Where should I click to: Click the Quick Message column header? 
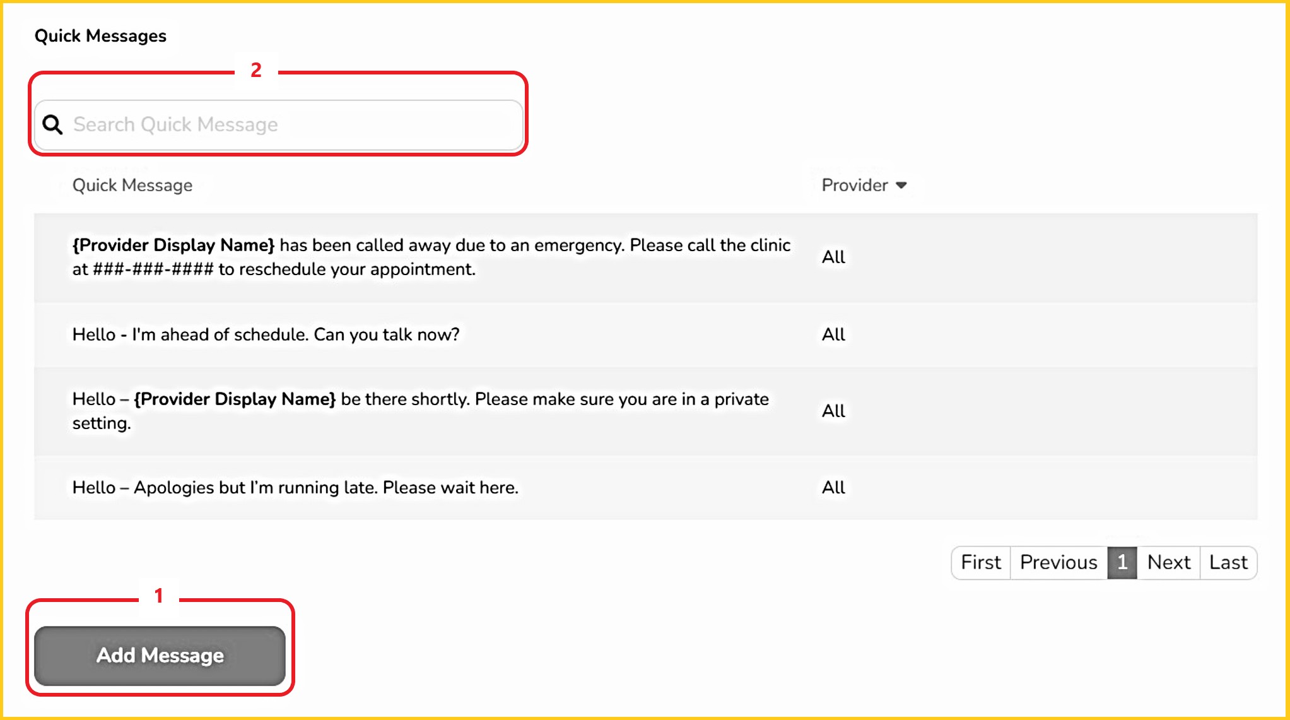point(132,186)
